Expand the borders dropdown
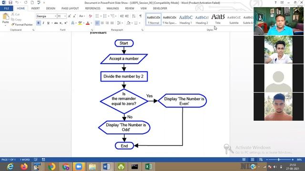 click(140, 23)
